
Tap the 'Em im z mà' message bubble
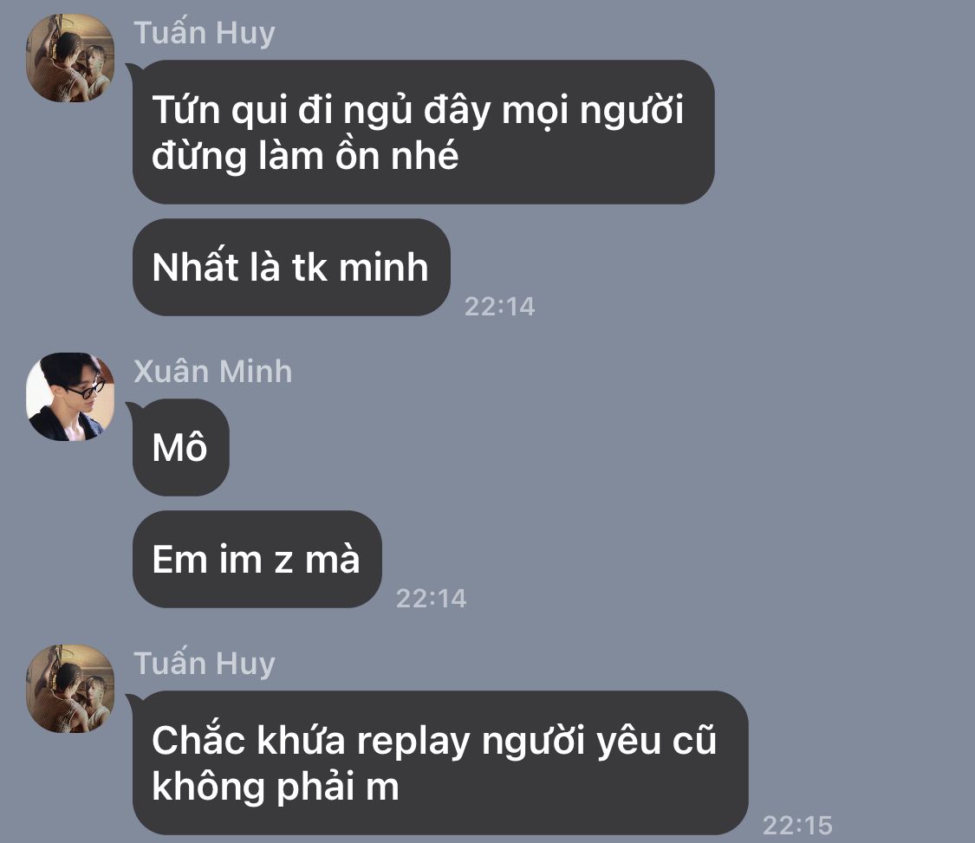coord(257,559)
